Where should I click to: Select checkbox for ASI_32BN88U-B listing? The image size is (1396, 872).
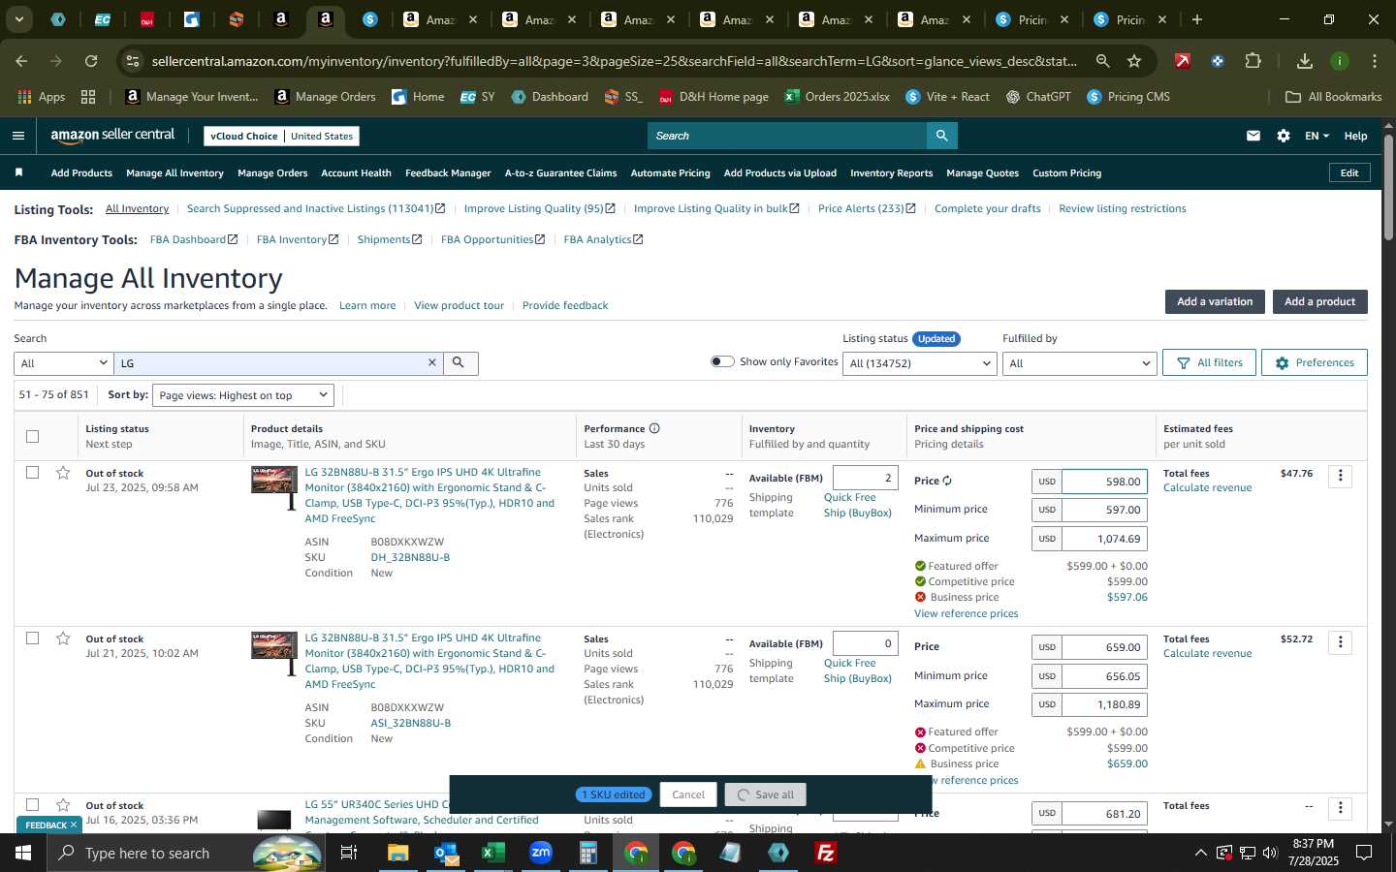click(32, 638)
